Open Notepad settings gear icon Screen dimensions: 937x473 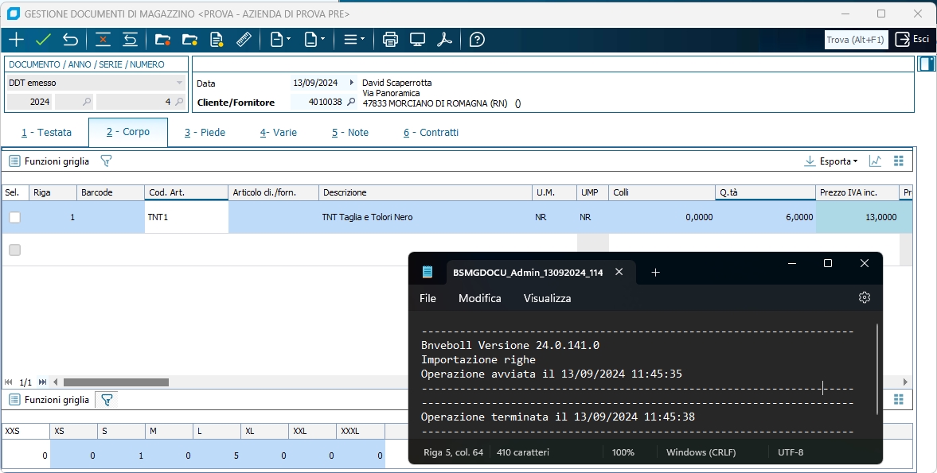865,297
